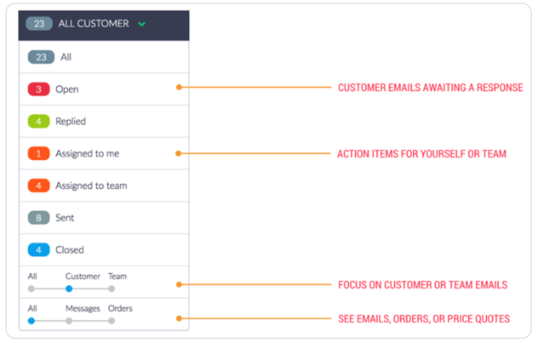The height and width of the screenshot is (343, 538).
Task: Show Closed emails
Action: (70, 250)
